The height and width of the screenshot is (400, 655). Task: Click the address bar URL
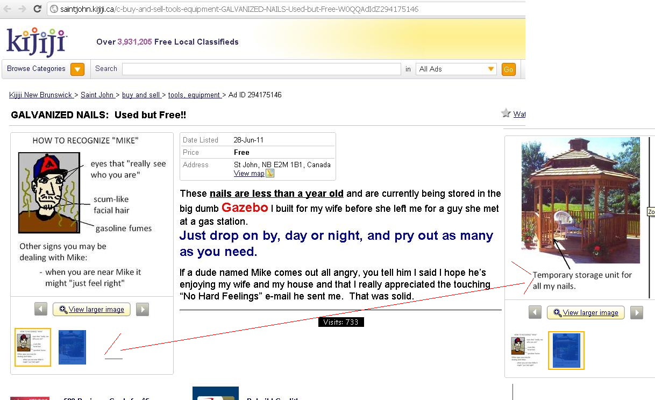coord(239,9)
